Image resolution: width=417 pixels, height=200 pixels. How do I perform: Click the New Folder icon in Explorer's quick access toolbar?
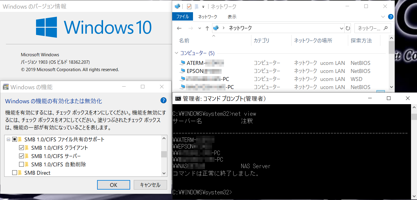coord(197,6)
